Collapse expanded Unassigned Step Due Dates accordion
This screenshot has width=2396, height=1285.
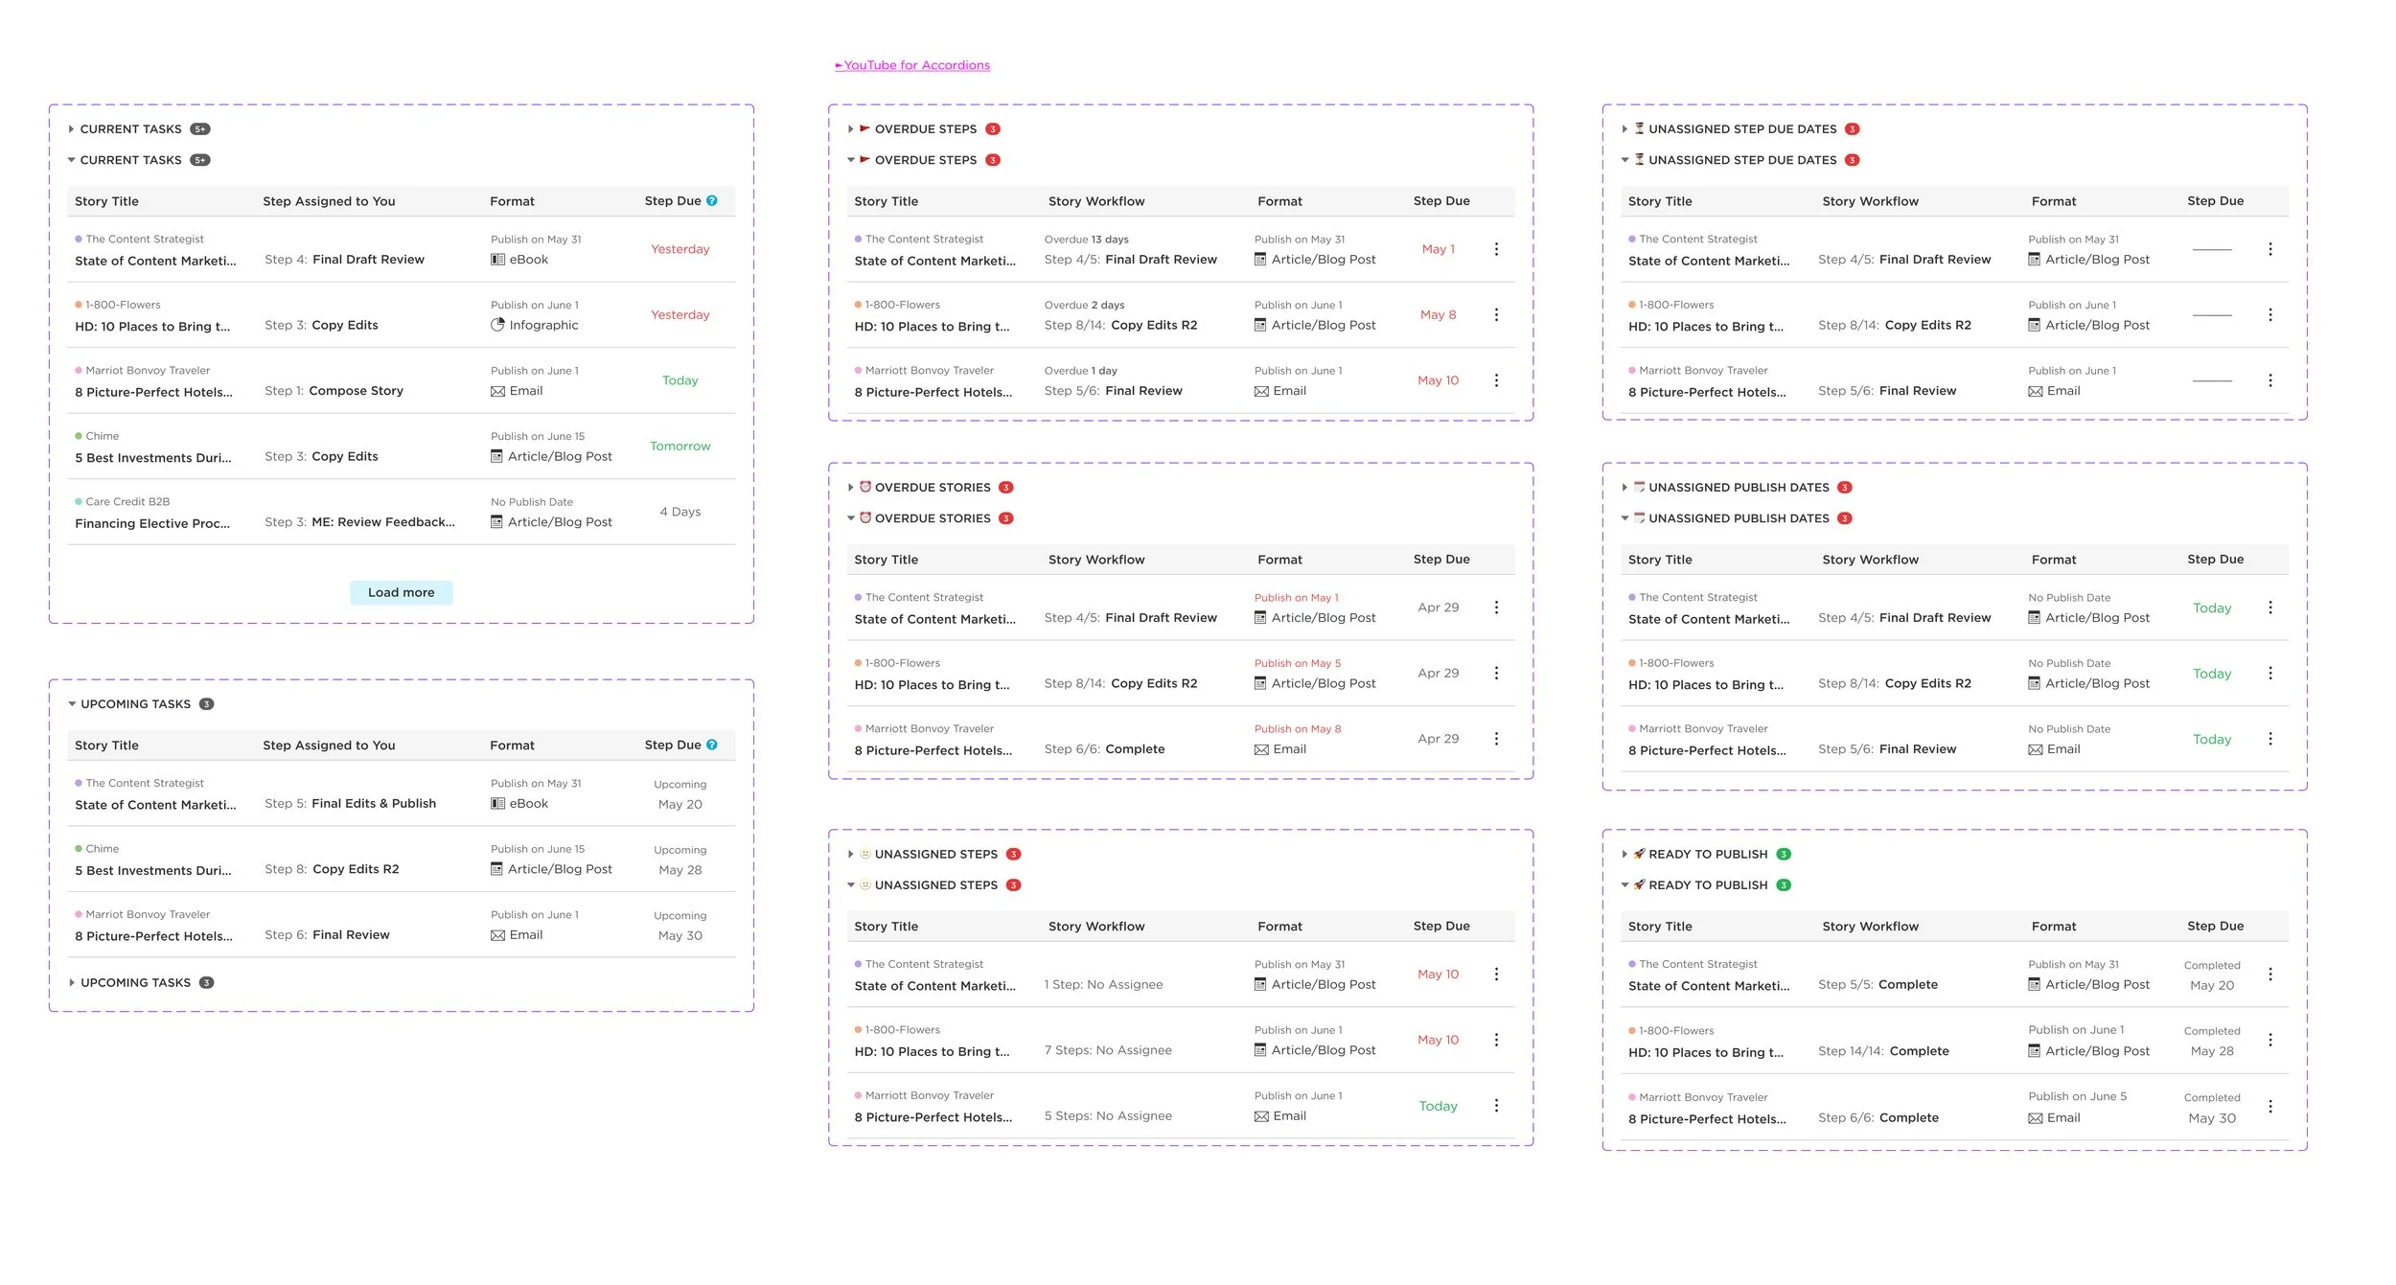pyautogui.click(x=1624, y=160)
